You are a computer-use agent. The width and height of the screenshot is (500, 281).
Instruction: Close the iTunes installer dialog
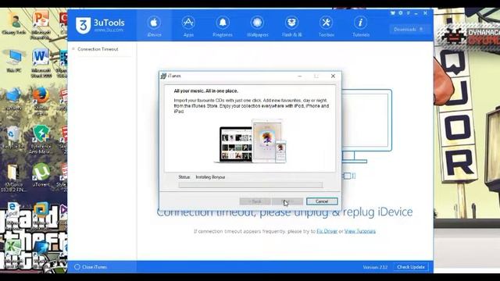click(x=333, y=76)
